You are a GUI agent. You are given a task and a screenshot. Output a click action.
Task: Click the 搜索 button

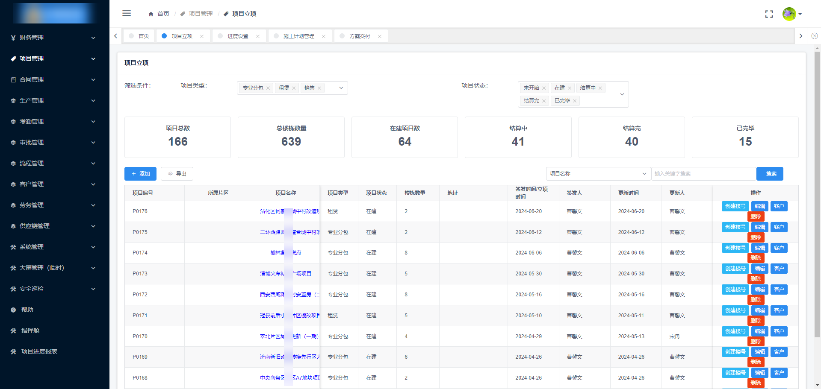[x=770, y=174]
